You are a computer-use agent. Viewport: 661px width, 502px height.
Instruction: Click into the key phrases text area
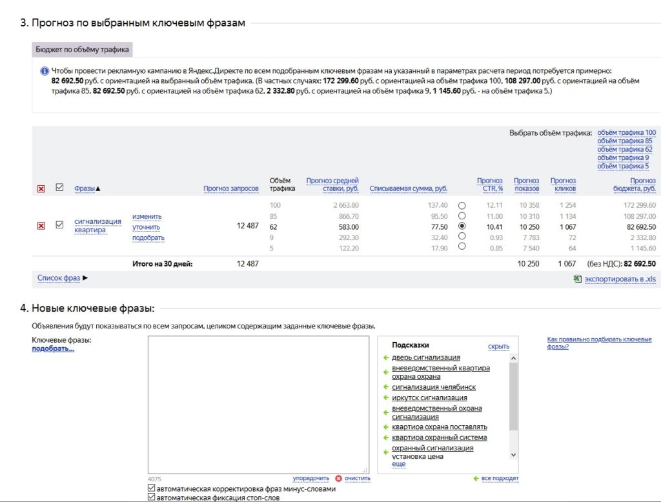tap(258, 405)
